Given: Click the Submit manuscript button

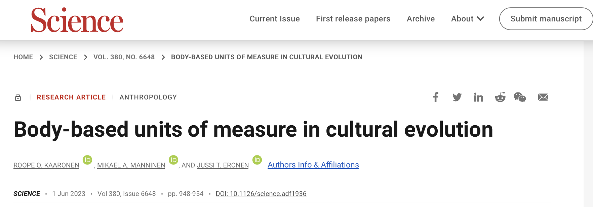Looking at the screenshot, I should [546, 19].
